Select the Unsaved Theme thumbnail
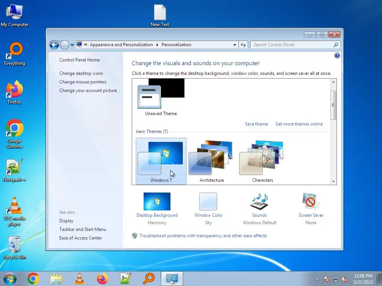382x286 pixels. tap(161, 97)
